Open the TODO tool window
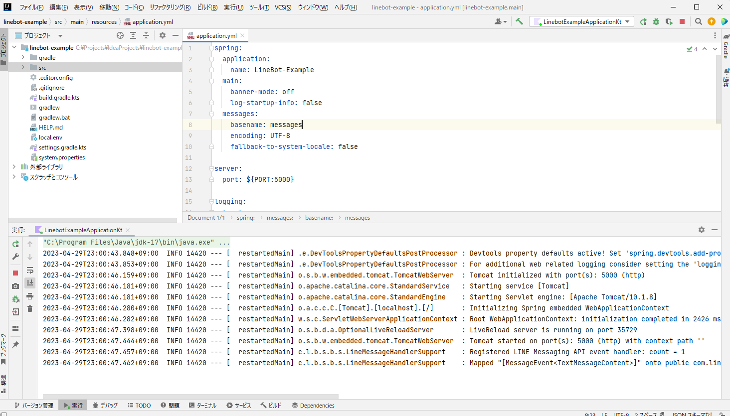The height and width of the screenshot is (416, 730). [x=139, y=406]
